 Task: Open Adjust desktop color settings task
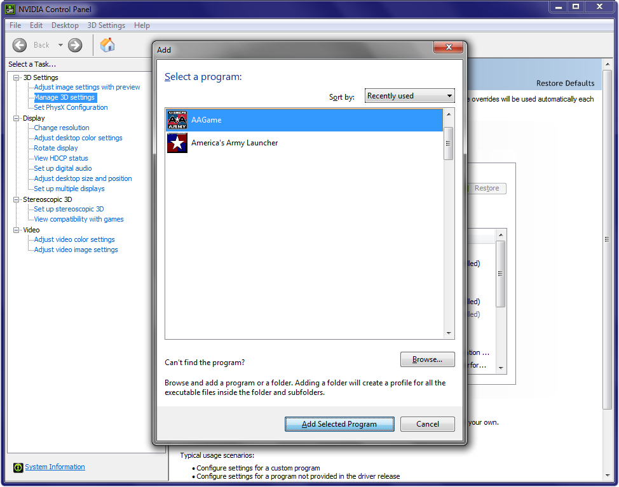click(x=78, y=138)
